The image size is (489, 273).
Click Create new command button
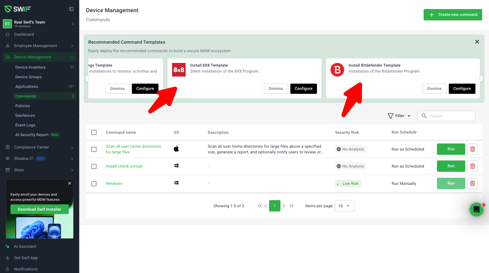pyautogui.click(x=453, y=15)
